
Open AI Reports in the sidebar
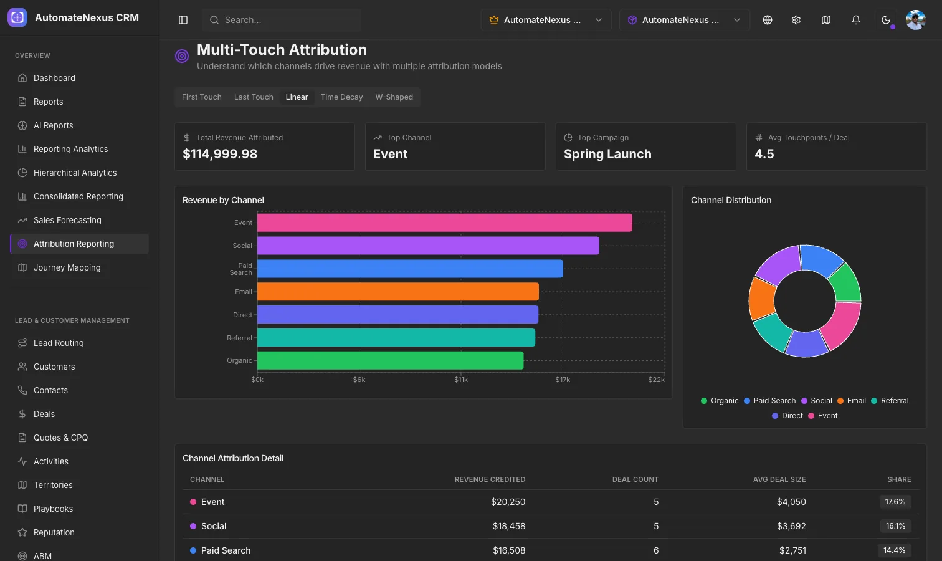point(80,125)
